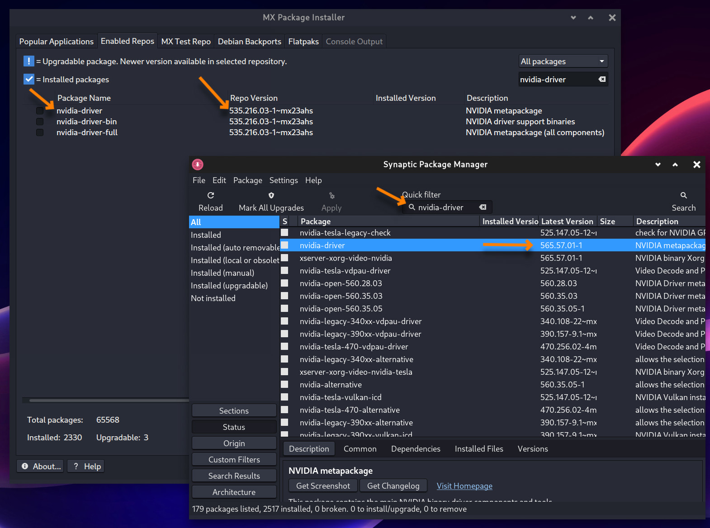Image resolution: width=710 pixels, height=528 pixels.
Task: Click the Get Changelog button
Action: tap(393, 486)
